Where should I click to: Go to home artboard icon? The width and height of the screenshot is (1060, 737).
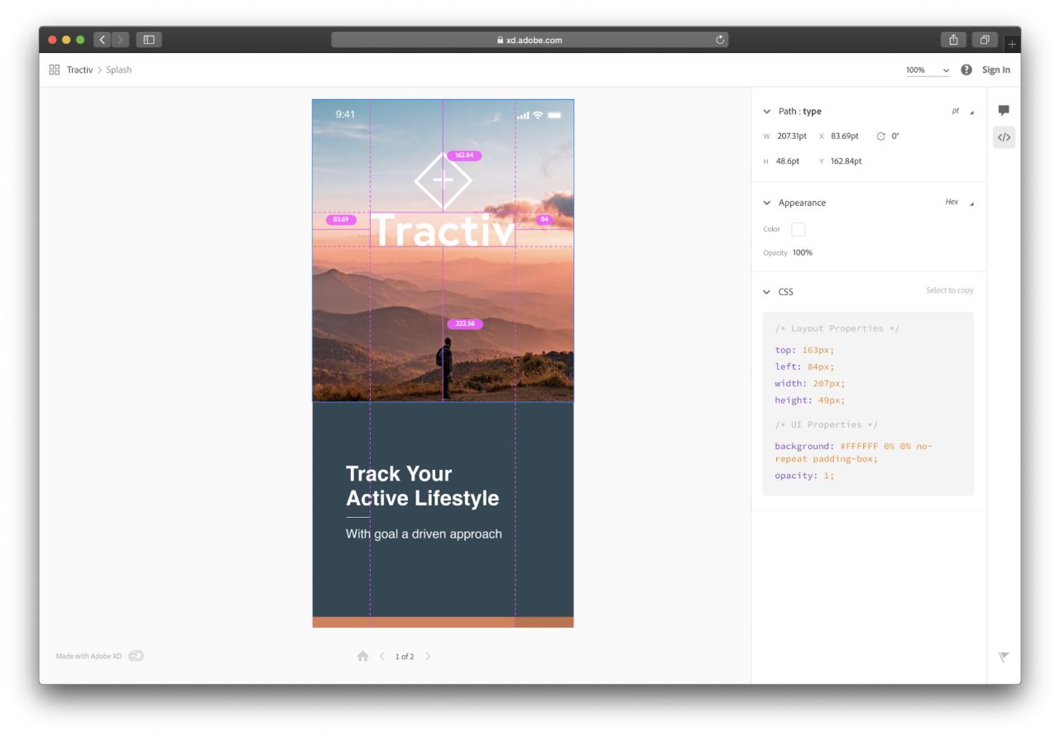(x=362, y=656)
